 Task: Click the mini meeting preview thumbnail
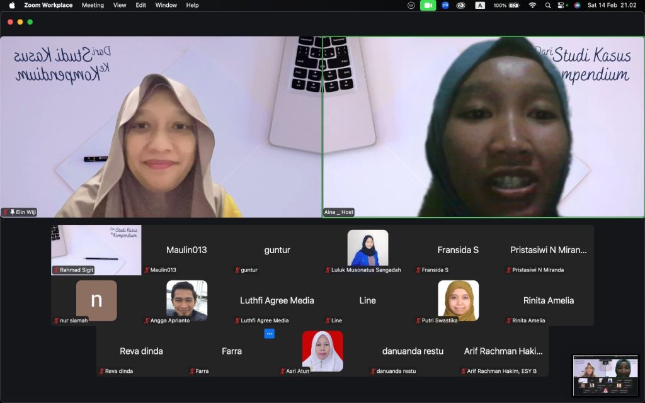coord(605,375)
